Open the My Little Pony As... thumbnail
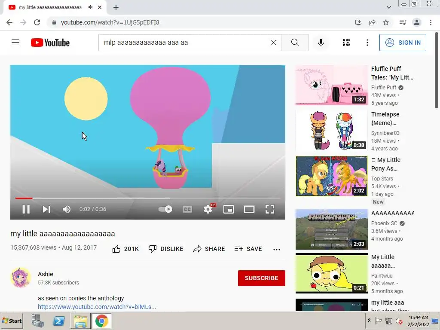 coord(331,176)
